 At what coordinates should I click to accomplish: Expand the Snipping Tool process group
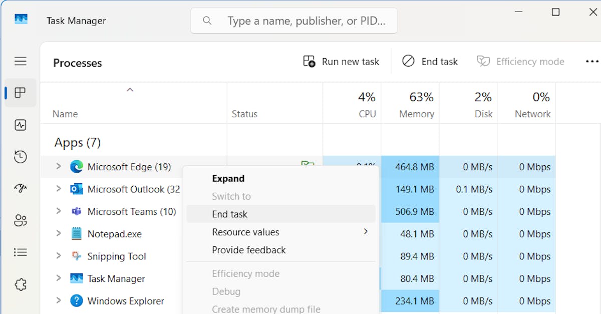58,256
